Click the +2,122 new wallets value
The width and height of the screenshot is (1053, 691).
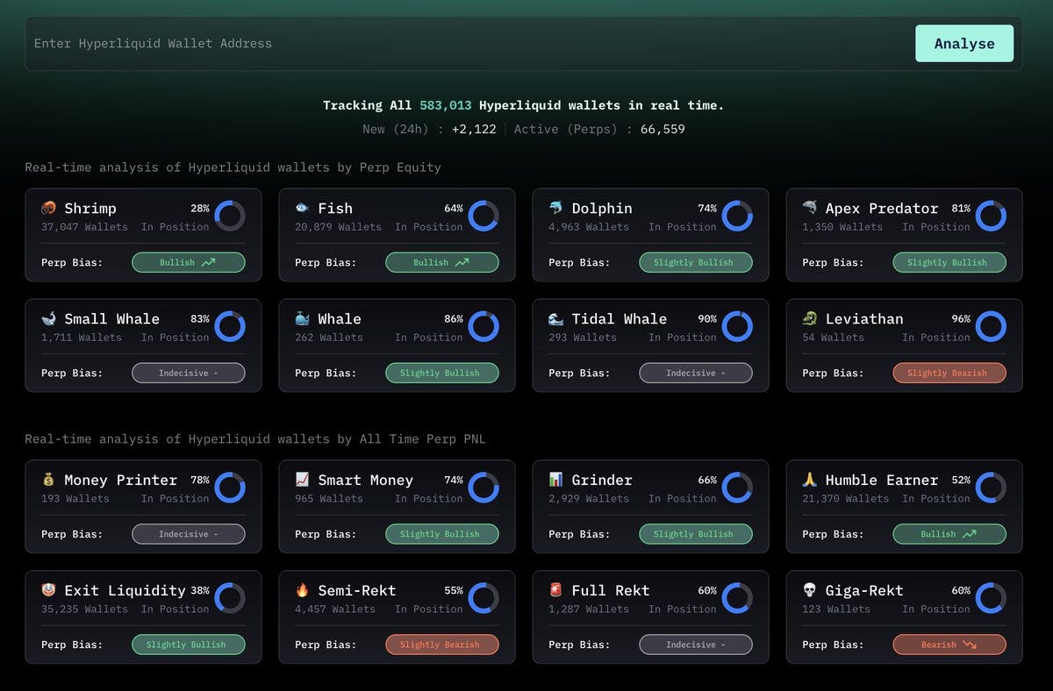(x=474, y=129)
